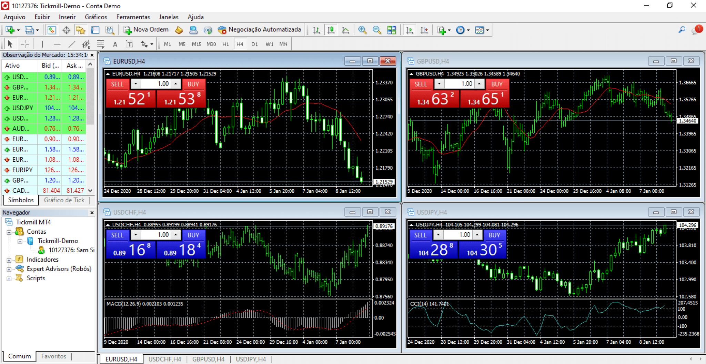Zoom in on the chart using magnifier plus

coord(362,30)
